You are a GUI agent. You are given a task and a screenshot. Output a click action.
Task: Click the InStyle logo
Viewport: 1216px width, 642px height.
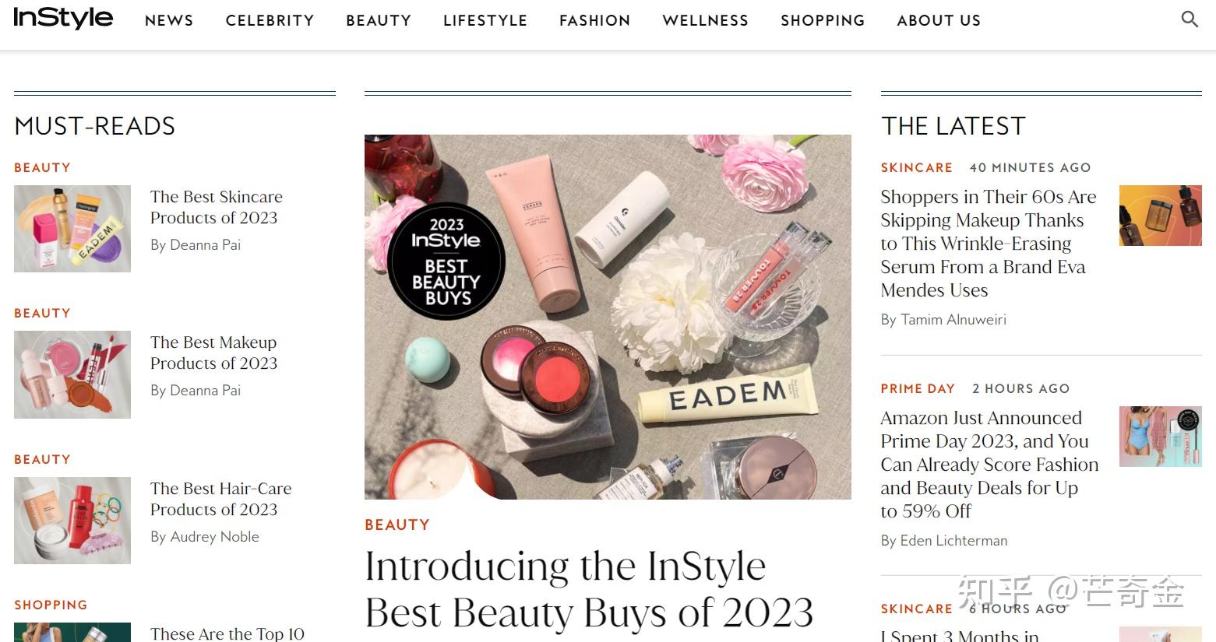tap(63, 18)
